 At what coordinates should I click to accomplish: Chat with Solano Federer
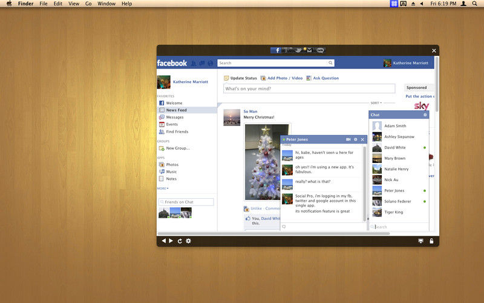[x=399, y=201]
